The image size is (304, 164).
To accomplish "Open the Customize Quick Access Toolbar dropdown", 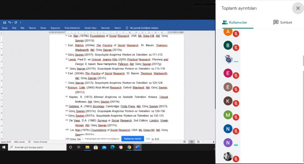I will (20, 23).
